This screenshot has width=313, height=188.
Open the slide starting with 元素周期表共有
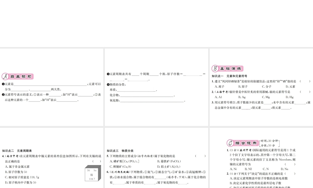(x=156, y=87)
